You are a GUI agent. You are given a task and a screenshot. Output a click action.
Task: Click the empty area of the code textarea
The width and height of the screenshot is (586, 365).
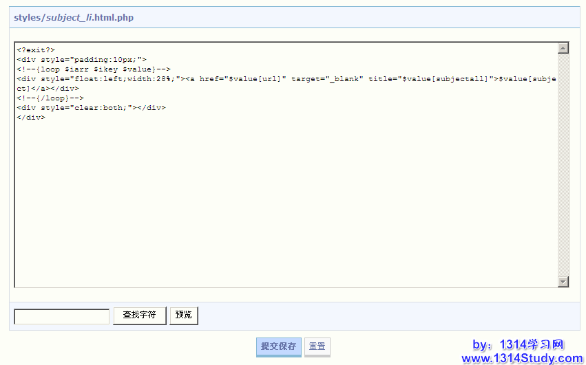[275, 206]
